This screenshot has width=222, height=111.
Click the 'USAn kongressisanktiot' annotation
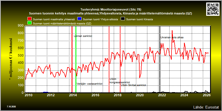tap(120, 81)
